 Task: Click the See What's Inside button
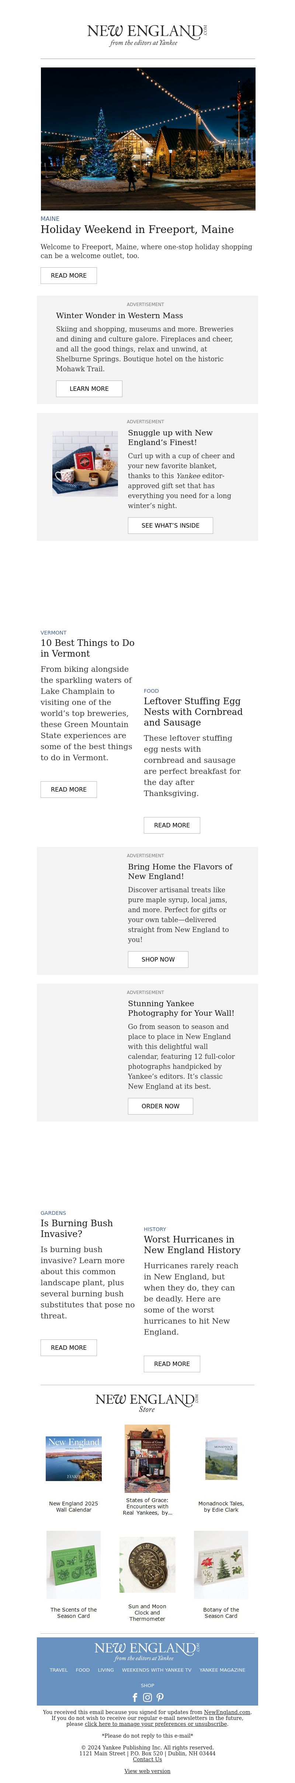[170, 525]
